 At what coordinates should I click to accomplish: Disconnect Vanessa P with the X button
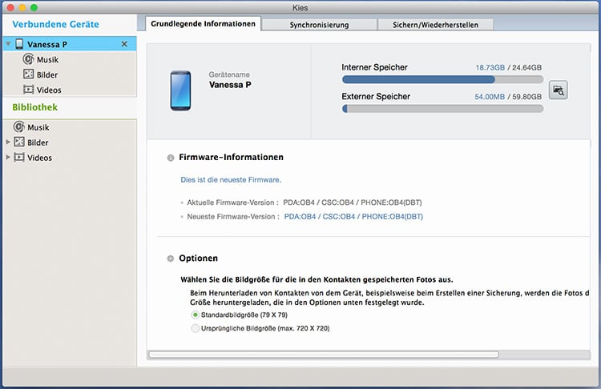point(124,44)
